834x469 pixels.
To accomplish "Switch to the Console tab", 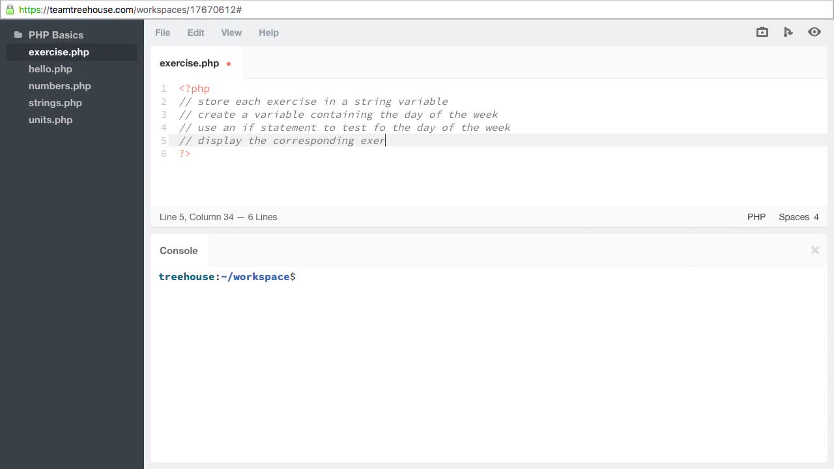I will tap(179, 250).
